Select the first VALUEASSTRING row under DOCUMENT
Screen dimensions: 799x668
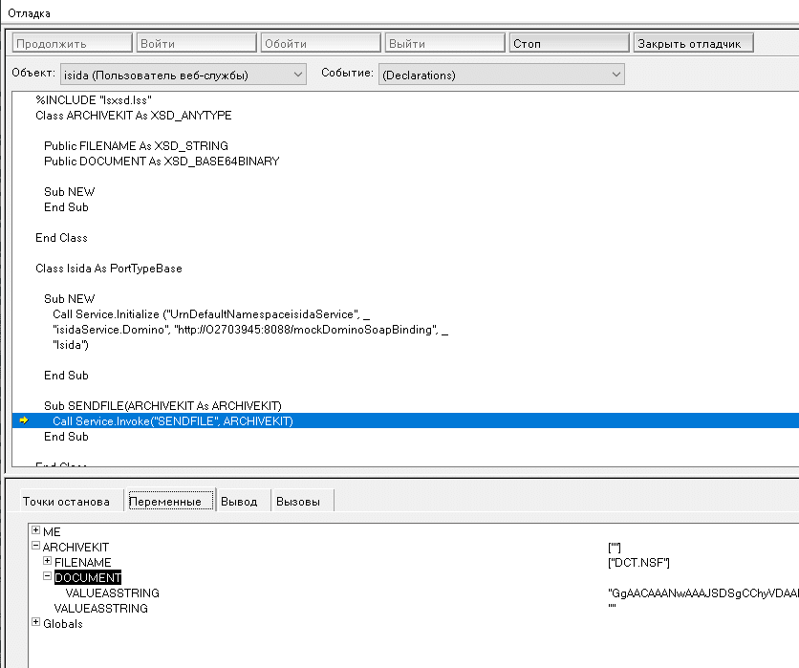[x=112, y=593]
